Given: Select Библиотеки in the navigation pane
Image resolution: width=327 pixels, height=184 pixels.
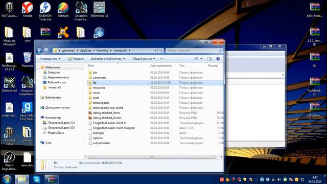Looking at the screenshot, I should tap(53, 98).
